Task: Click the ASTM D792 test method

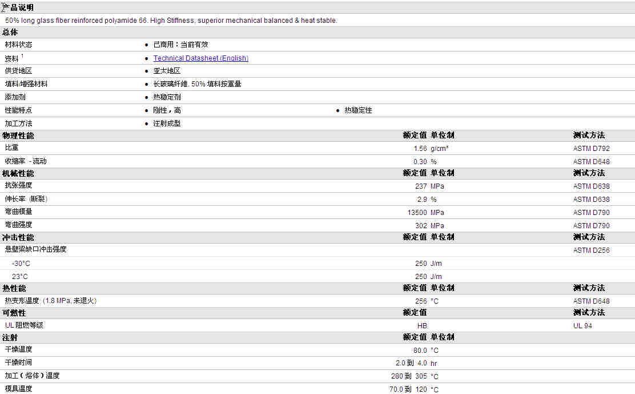Action: (x=591, y=149)
